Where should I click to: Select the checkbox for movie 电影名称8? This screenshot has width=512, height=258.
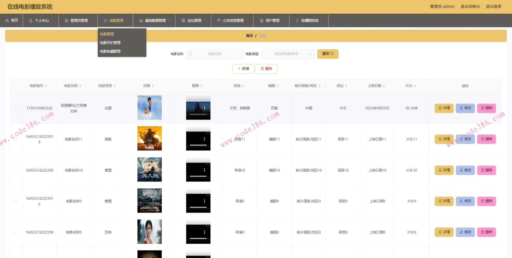(x=16, y=232)
